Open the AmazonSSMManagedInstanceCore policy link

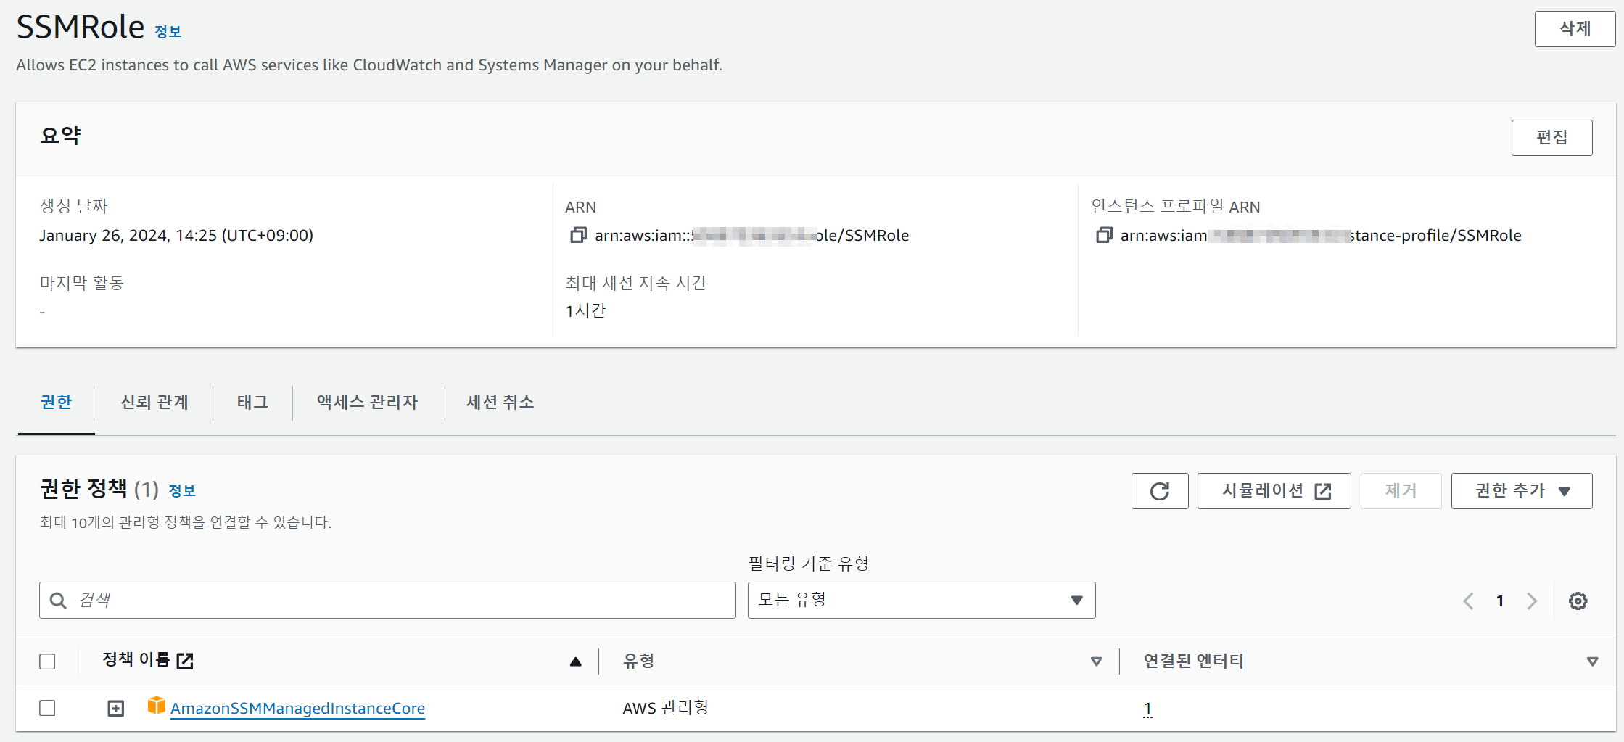click(x=297, y=708)
